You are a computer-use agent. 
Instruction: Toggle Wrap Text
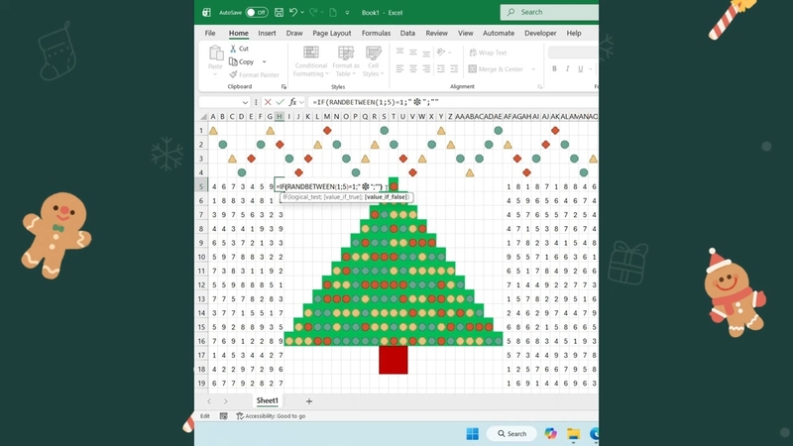coord(488,53)
